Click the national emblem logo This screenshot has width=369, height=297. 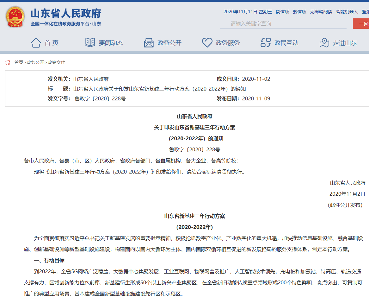[15, 17]
